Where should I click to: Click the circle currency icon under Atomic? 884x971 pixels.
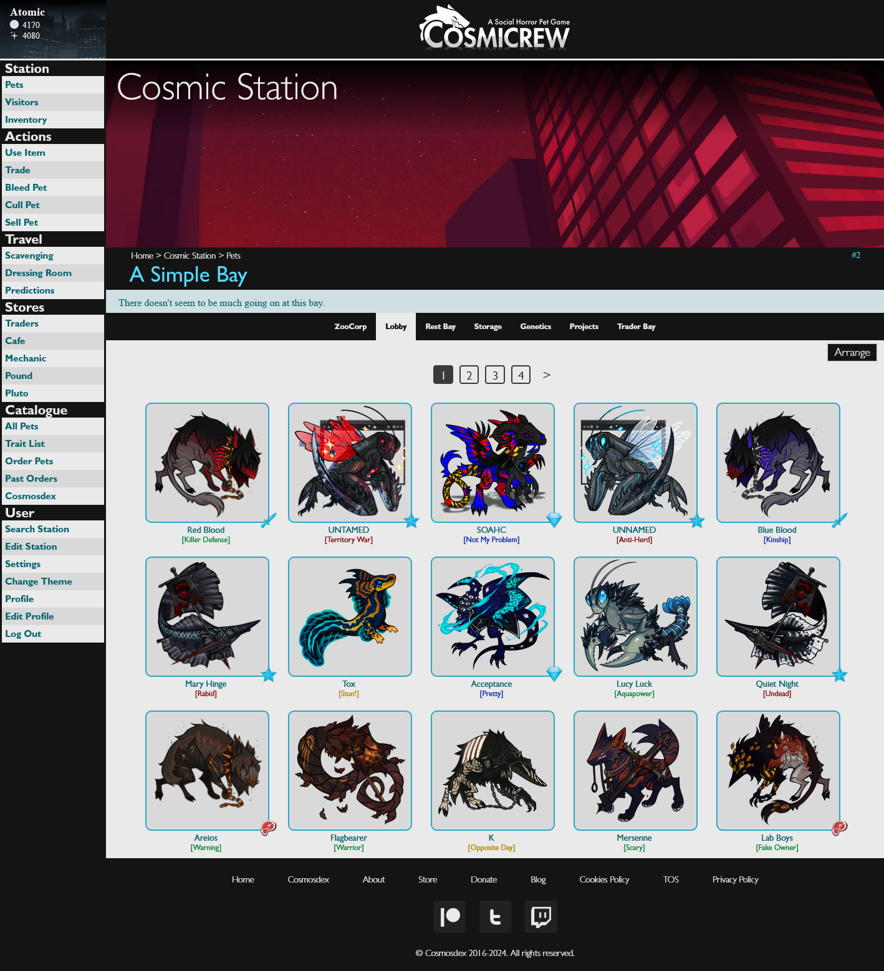pyautogui.click(x=14, y=24)
